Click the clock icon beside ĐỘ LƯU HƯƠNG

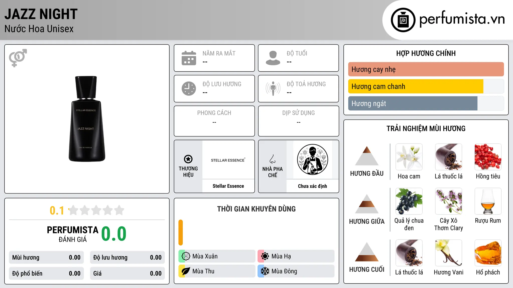pos(189,88)
